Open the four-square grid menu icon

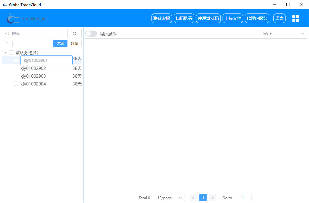pyautogui.click(x=295, y=18)
